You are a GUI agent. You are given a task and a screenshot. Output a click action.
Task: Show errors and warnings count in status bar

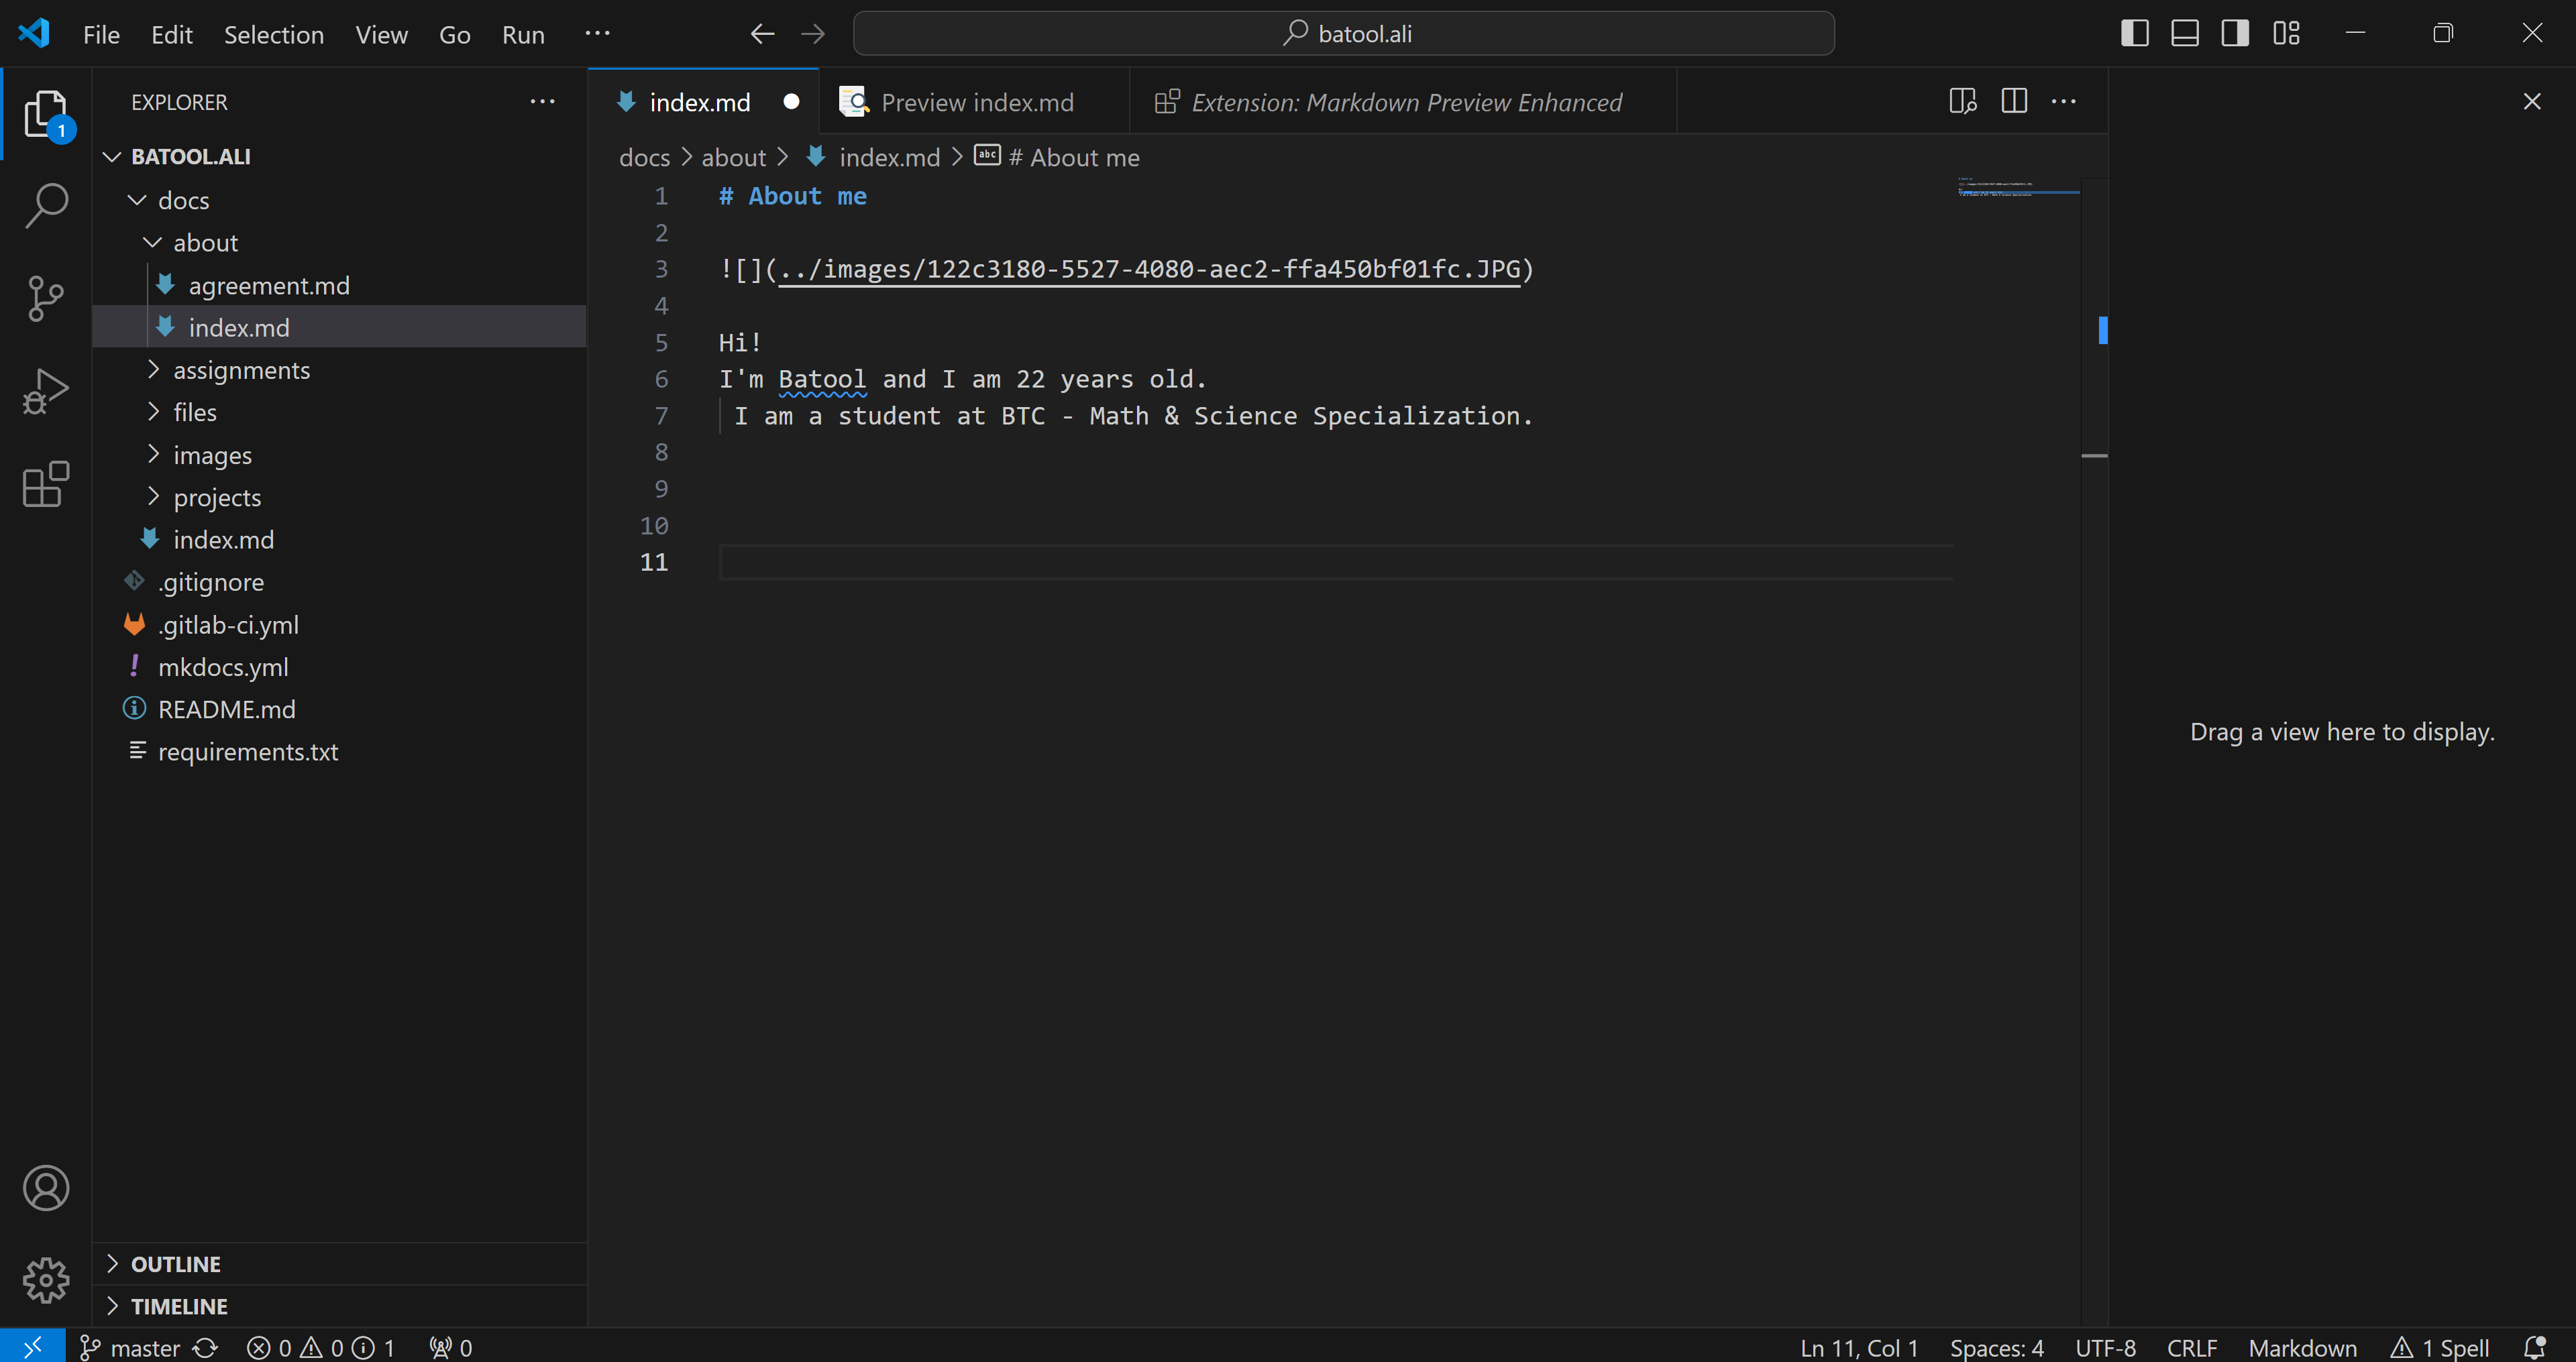320,1348
